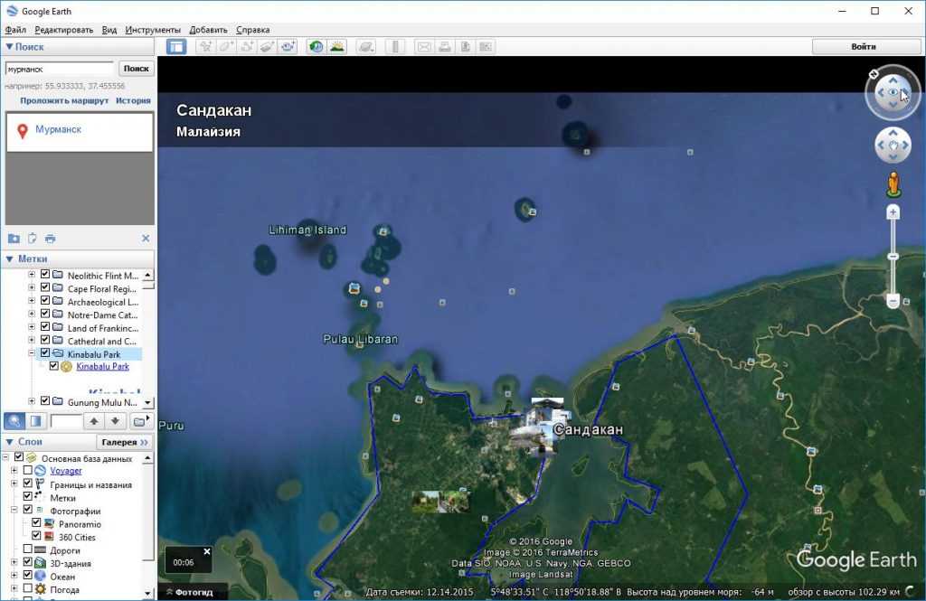Open the Инструменты menu
The image size is (926, 601).
click(153, 30)
